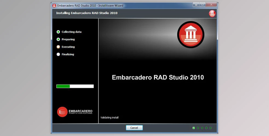
Task: Click the Collecting data step indicator
Action: pyautogui.click(x=58, y=32)
